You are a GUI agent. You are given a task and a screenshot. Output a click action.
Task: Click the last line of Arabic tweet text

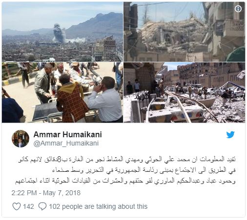point(125,181)
